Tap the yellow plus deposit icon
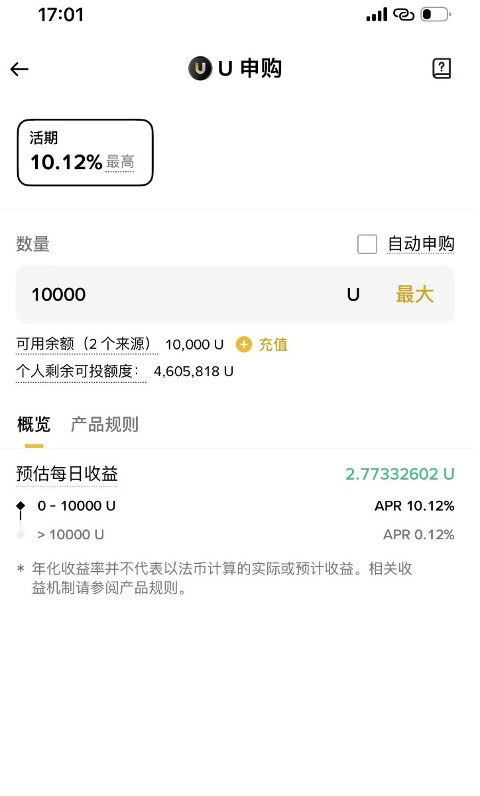This screenshot has height=796, width=480. 244,344
